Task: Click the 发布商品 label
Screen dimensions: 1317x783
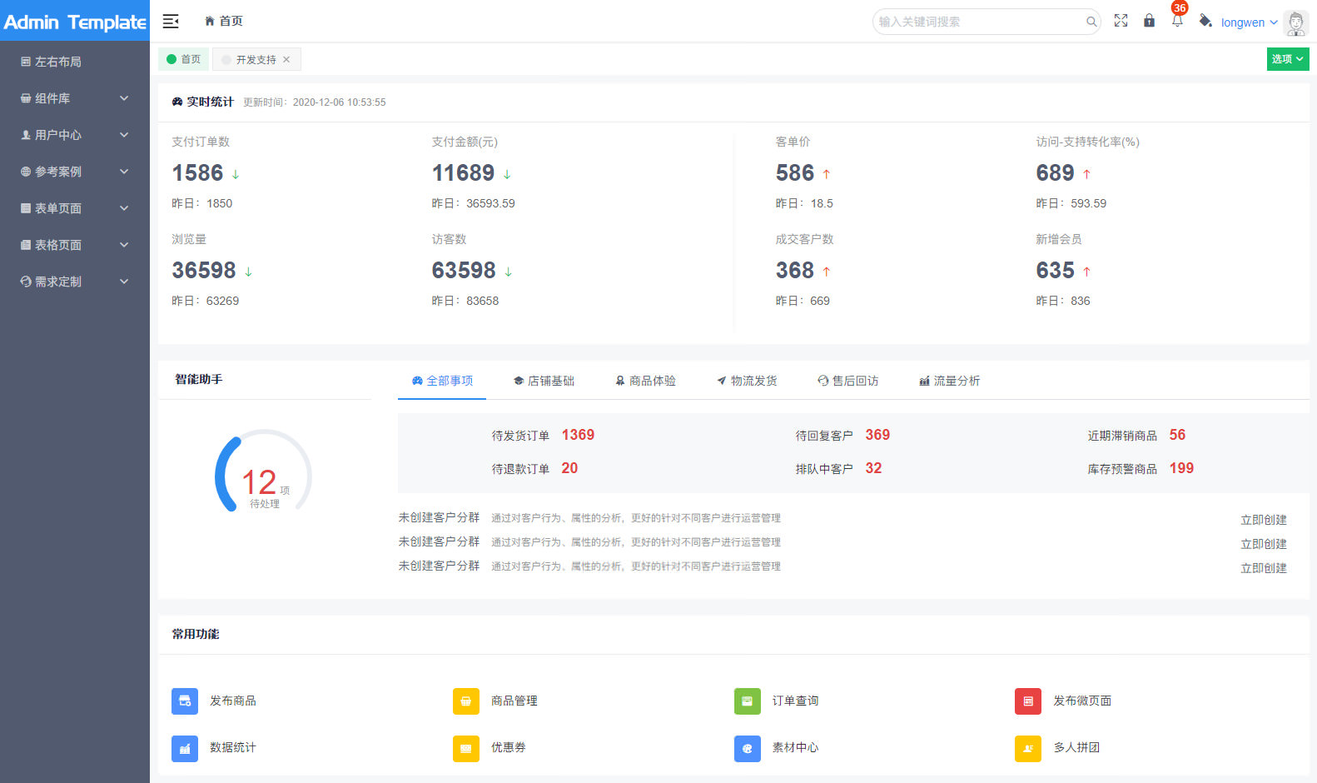Action: click(233, 701)
